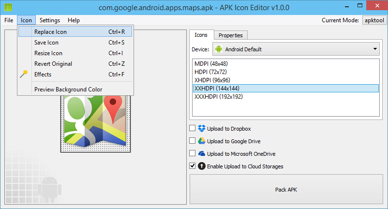Click the cloud storage upload arrow icon
Image resolution: width=388 pixels, height=209 pixels.
(202, 166)
